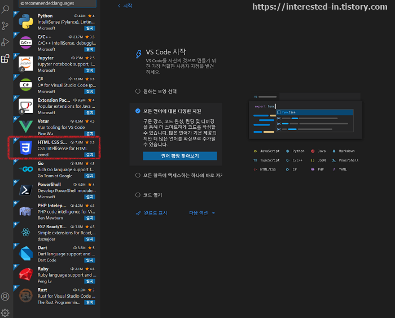Install HTML CSS Support extension
The width and height of the screenshot is (395, 318).
click(x=90, y=155)
